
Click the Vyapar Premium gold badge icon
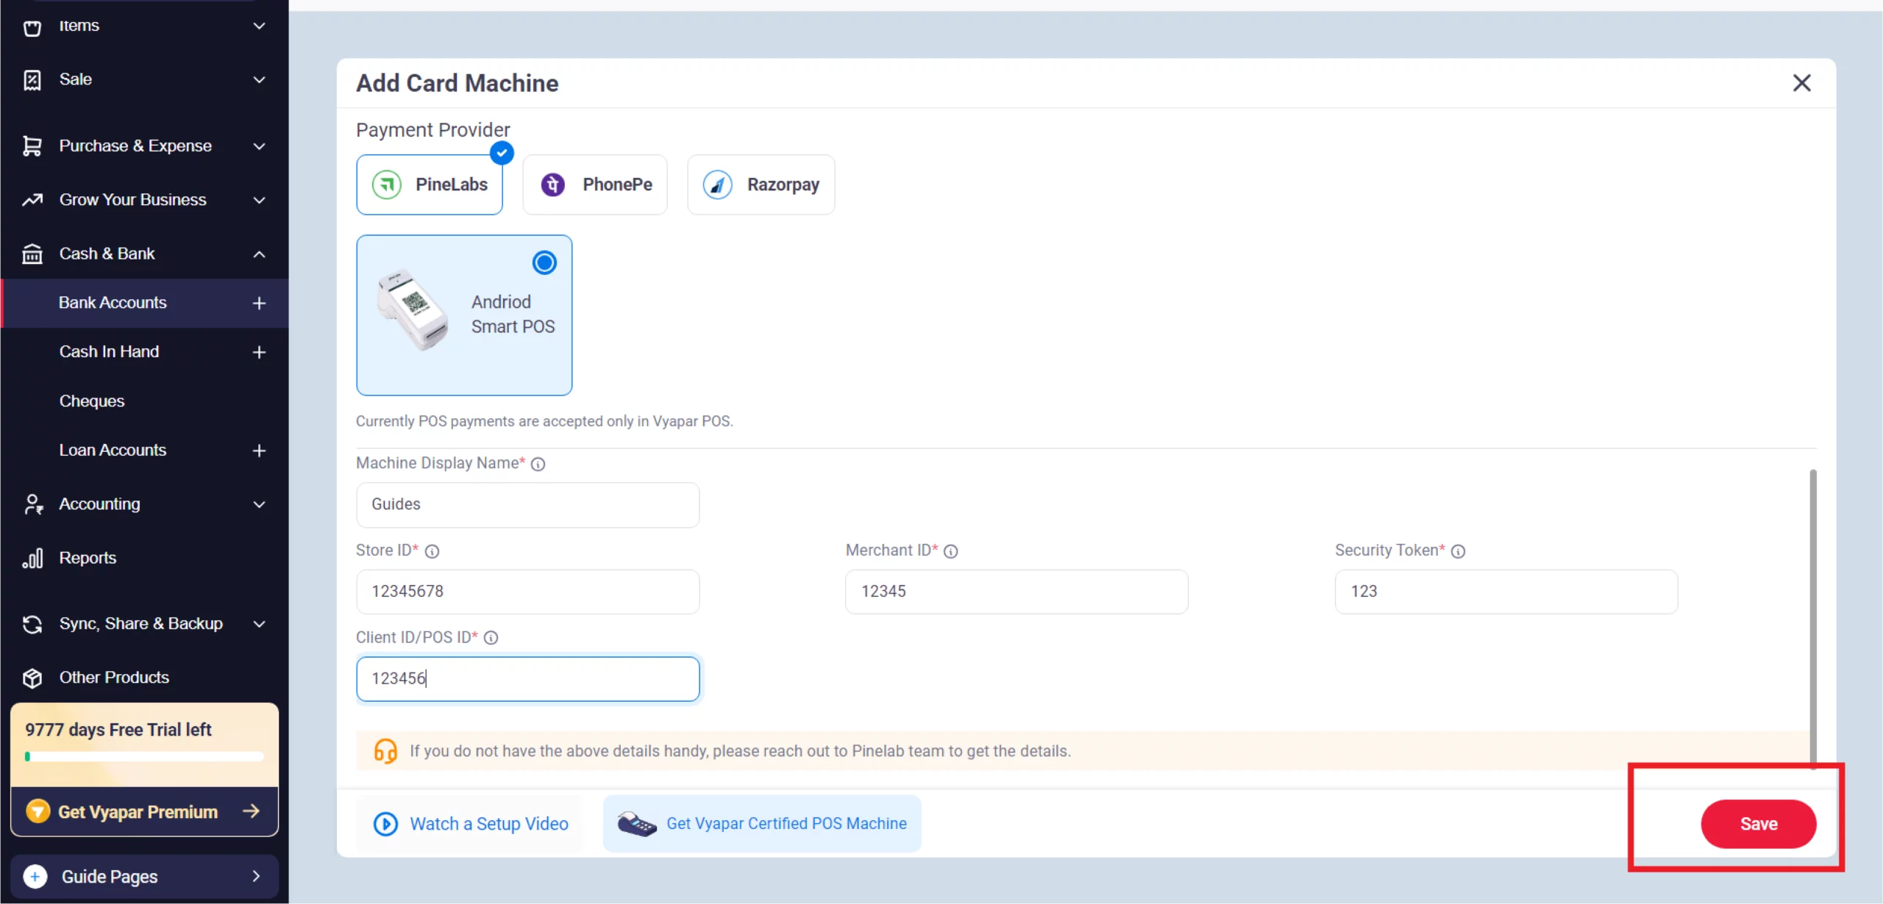(x=38, y=811)
